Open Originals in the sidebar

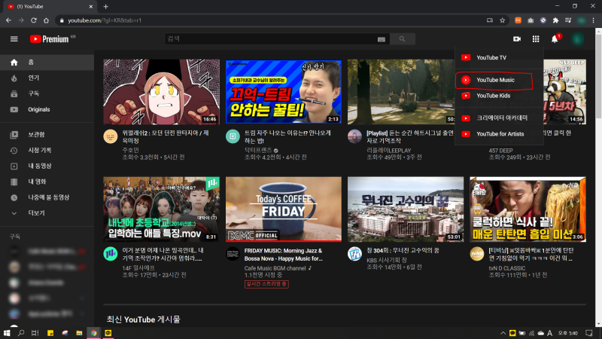point(47,109)
